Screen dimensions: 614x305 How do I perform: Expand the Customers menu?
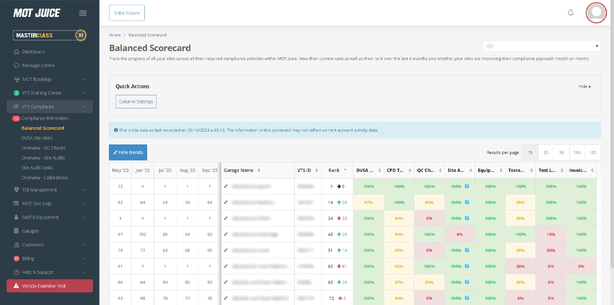point(50,245)
